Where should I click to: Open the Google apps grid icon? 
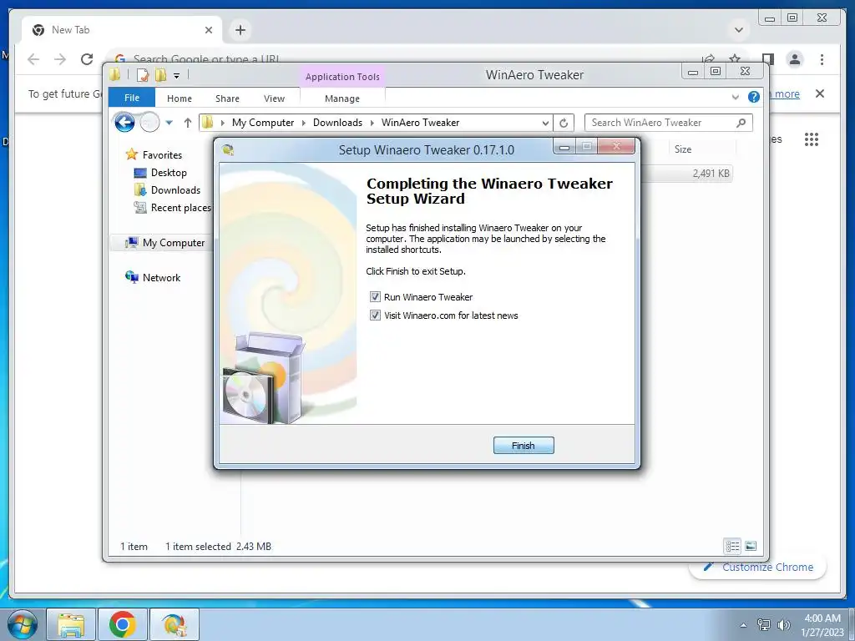click(x=812, y=139)
